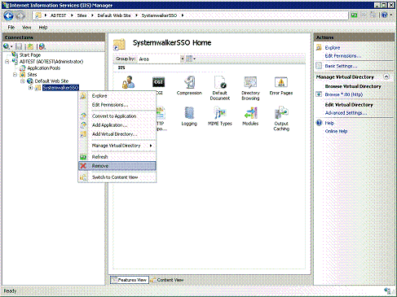Click Default Web Site in the address breadcrumb
This screenshot has width=397, height=297.
(x=114, y=15)
